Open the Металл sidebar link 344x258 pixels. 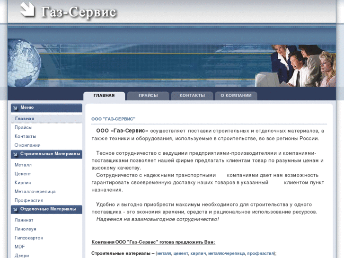[23, 165]
